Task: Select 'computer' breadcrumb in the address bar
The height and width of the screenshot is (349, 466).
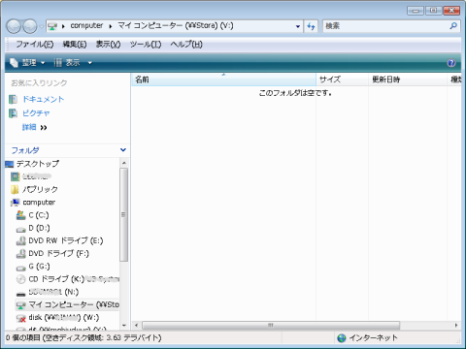Action: [86, 25]
